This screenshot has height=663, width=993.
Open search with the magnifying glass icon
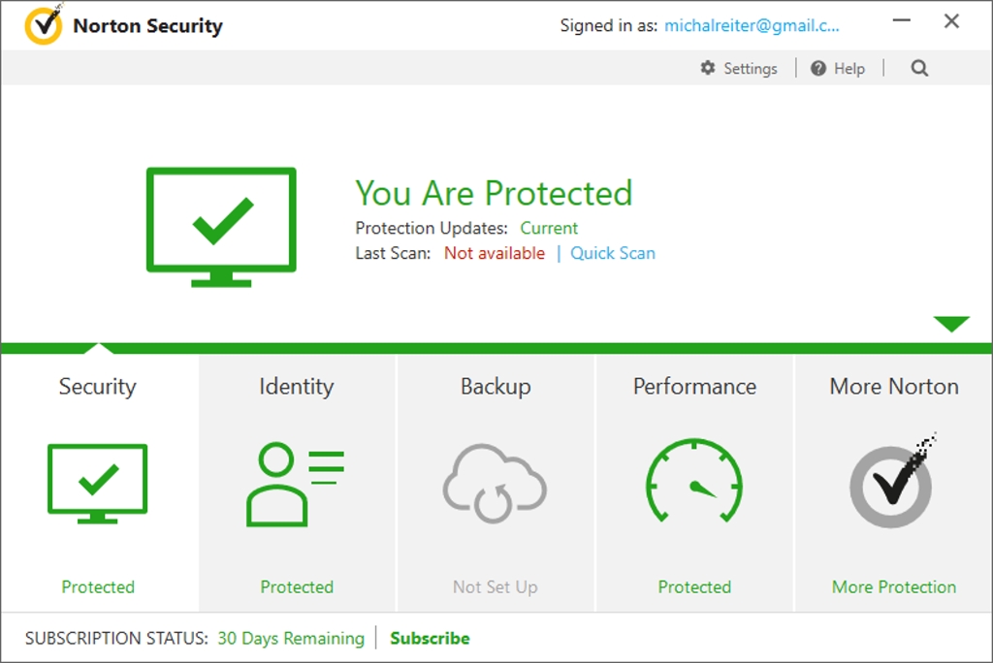(919, 68)
